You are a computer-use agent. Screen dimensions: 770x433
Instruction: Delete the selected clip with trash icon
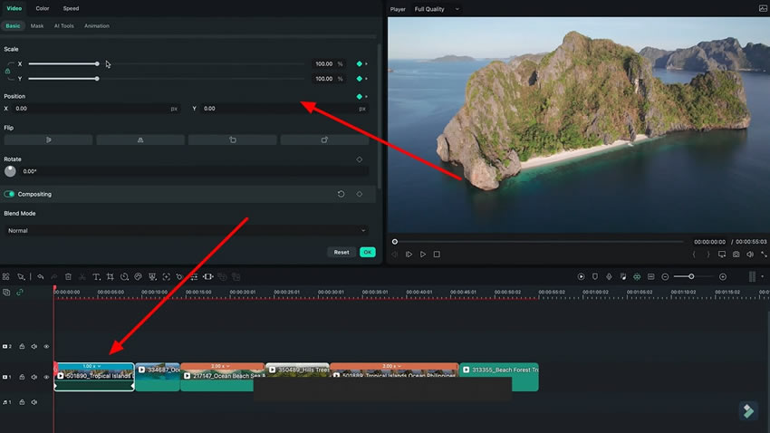(68, 277)
